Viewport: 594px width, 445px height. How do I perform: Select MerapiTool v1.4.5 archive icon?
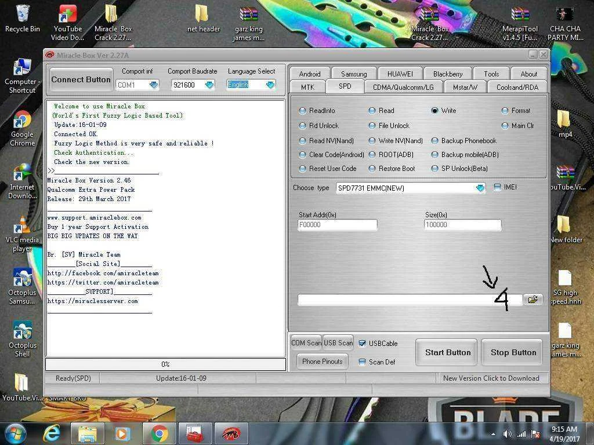tap(520, 23)
